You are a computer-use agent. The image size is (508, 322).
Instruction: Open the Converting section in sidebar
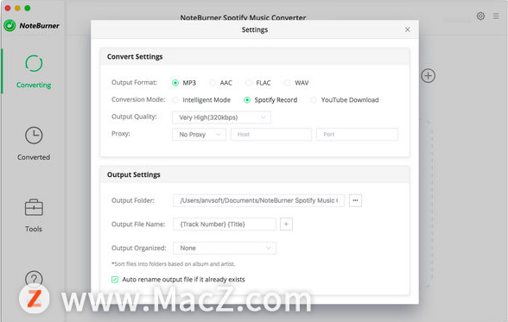point(34,72)
